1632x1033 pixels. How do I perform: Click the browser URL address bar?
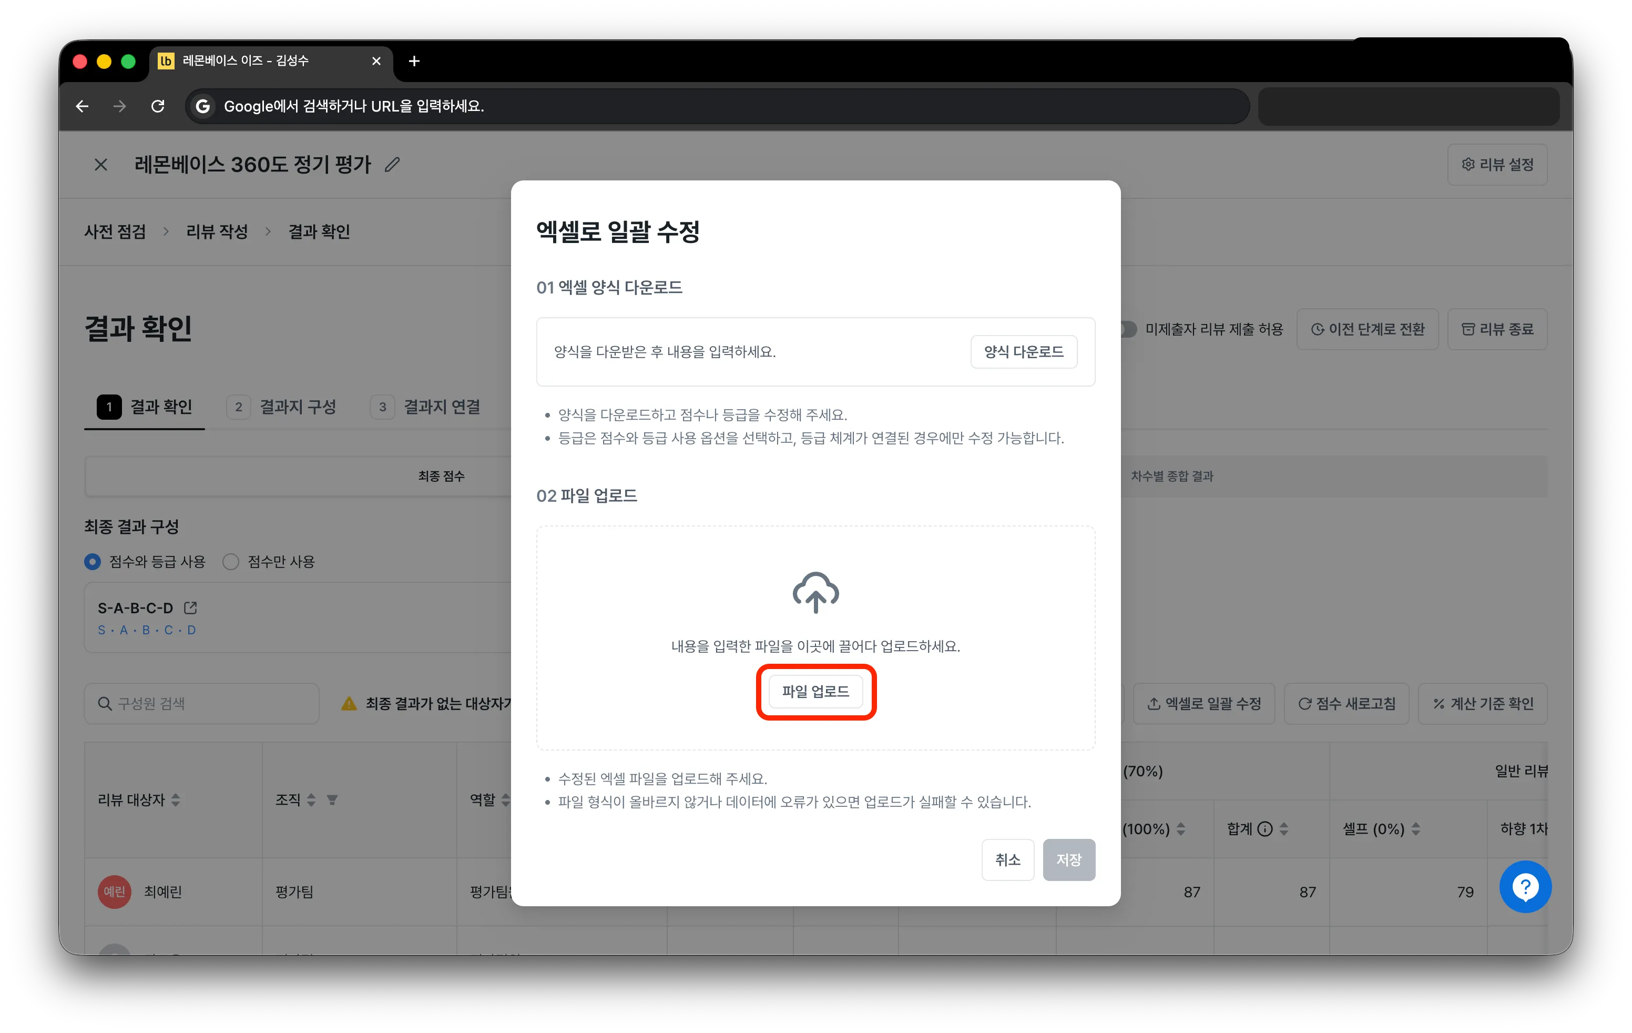717,106
